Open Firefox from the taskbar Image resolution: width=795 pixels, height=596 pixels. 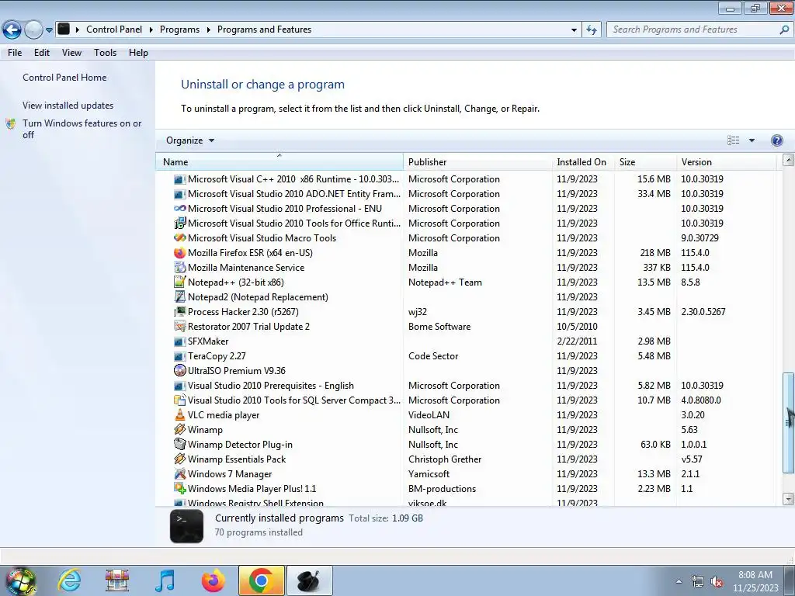(x=213, y=580)
